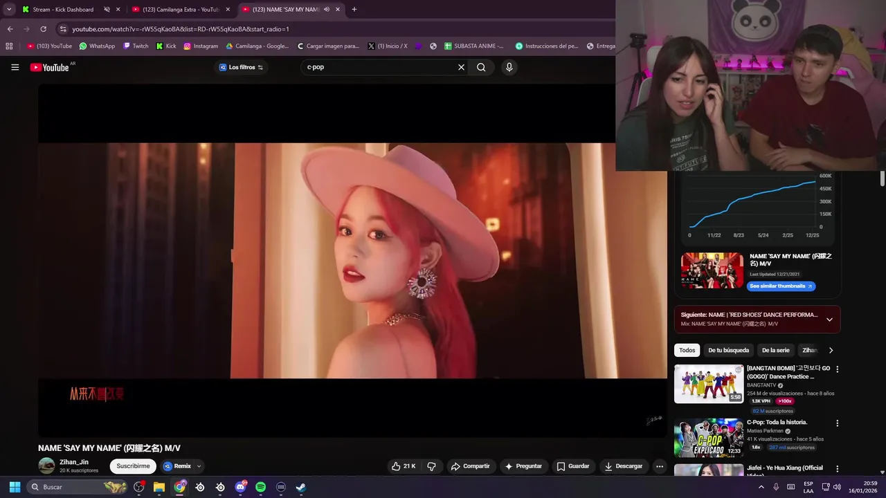This screenshot has height=498, width=886.
Task: Show hidden system tray icons
Action: (x=761, y=487)
